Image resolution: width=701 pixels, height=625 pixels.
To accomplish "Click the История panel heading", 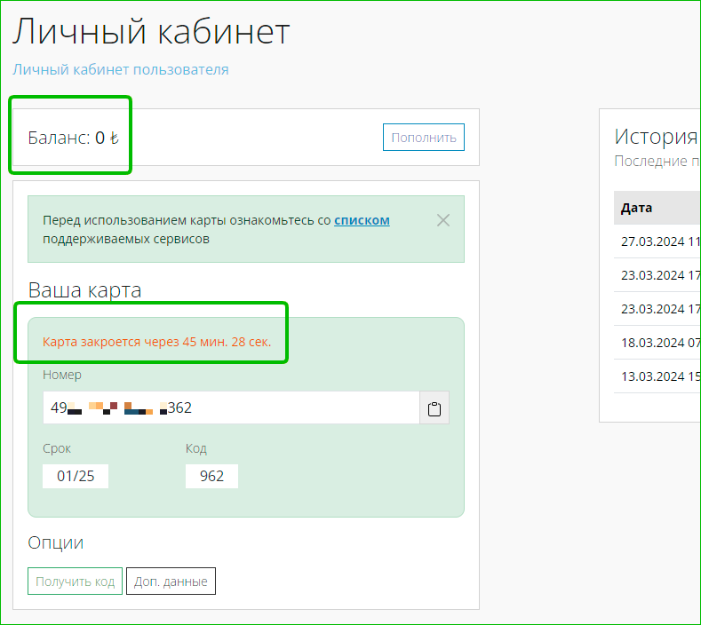I will 656,136.
